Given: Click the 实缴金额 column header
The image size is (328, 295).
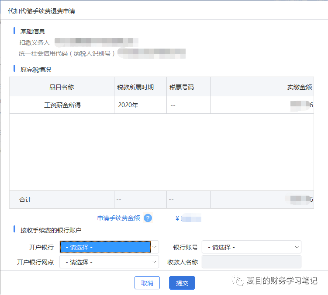Looking at the screenshot, I should pos(262,87).
